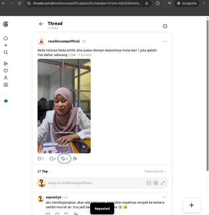
Task: Open resellercampofficial post more options
Action: click(x=165, y=41)
